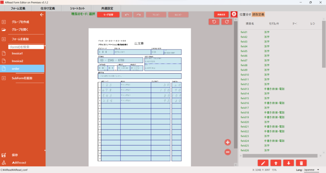
Task: Click the FormID search field
Action: (x=26, y=47)
